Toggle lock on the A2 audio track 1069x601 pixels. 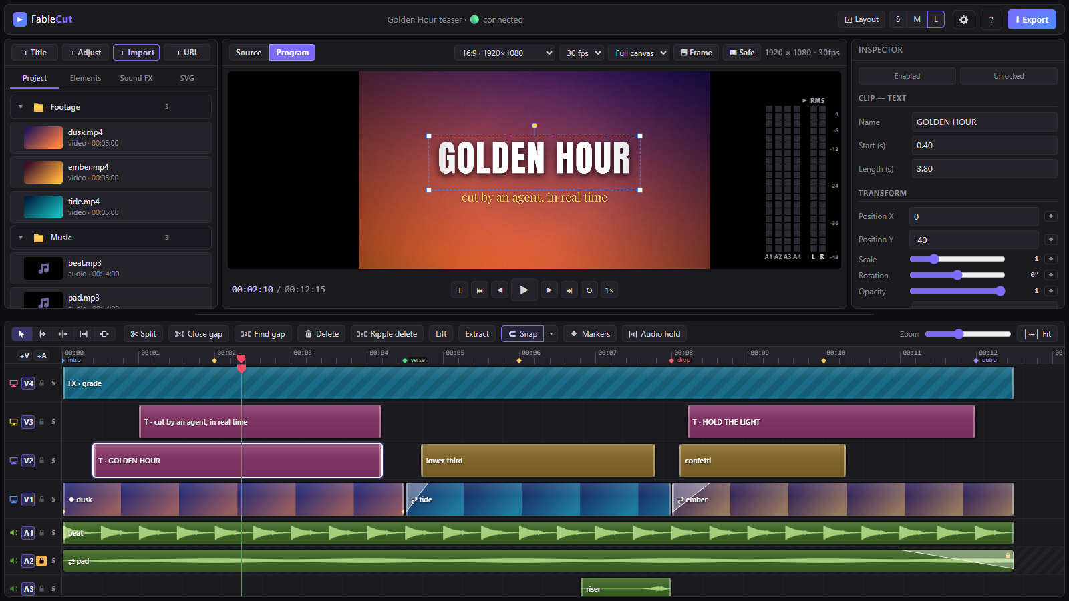[41, 561]
